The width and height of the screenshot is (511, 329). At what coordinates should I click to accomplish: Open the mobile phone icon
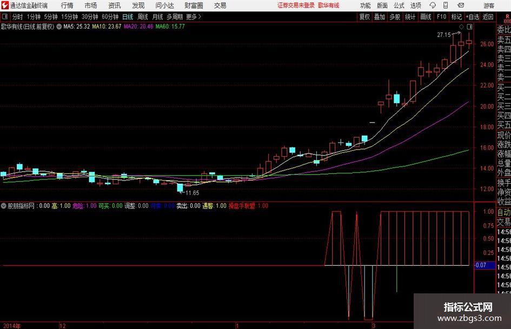(446, 5)
